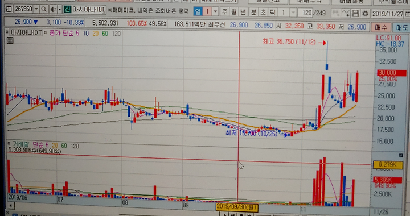Switch chart to 초 (second) period
The width and height of the screenshot is (410, 216).
point(263,12)
